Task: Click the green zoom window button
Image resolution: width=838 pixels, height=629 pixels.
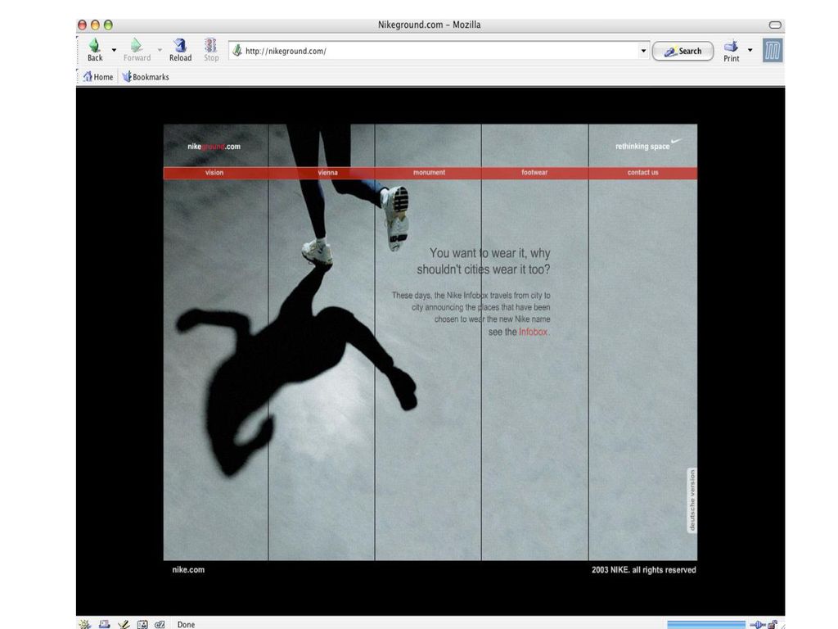Action: [x=108, y=25]
